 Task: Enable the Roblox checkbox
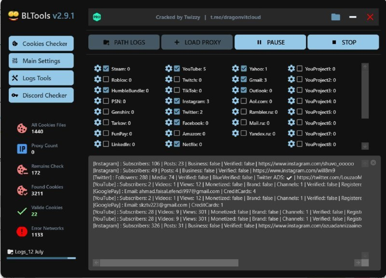[106, 80]
